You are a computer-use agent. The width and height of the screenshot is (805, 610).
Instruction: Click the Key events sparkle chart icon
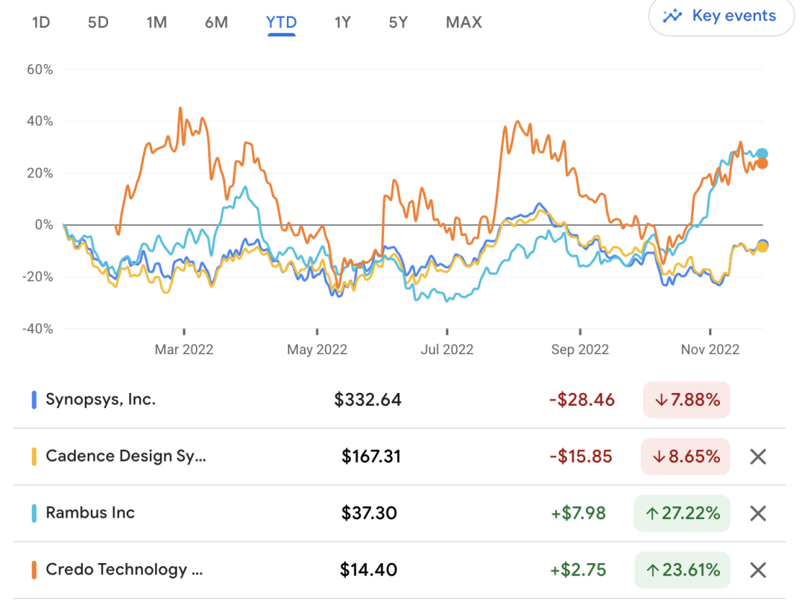click(672, 16)
